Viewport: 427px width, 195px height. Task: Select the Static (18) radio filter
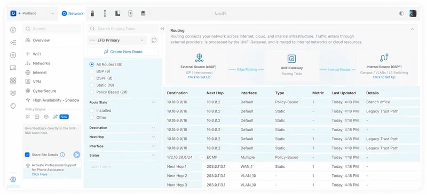click(x=92, y=85)
